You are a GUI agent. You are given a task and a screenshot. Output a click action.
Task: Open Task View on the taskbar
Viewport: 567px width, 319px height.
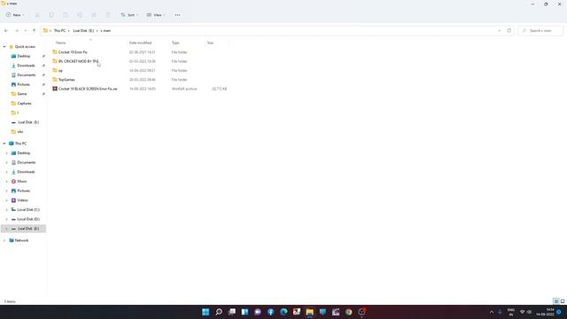coord(232,312)
